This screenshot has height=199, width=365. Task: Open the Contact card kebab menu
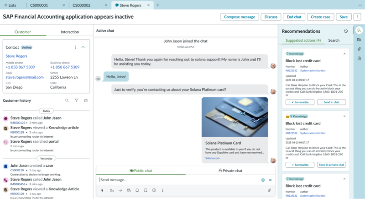pos(75,47)
